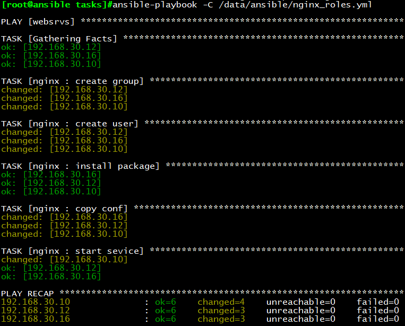Select ok 192.168.30.12 under start sevice
The image size is (405, 326).
click(x=51, y=268)
